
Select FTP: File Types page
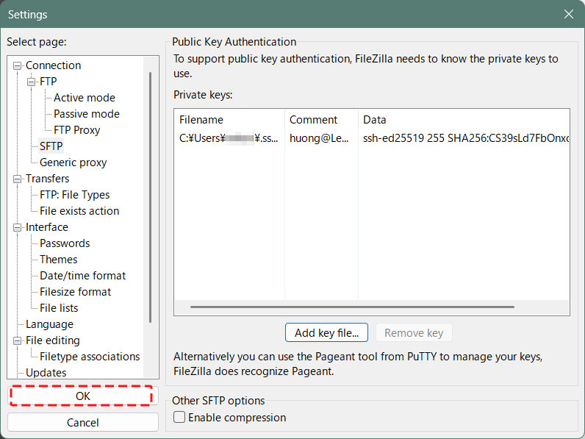pos(74,195)
